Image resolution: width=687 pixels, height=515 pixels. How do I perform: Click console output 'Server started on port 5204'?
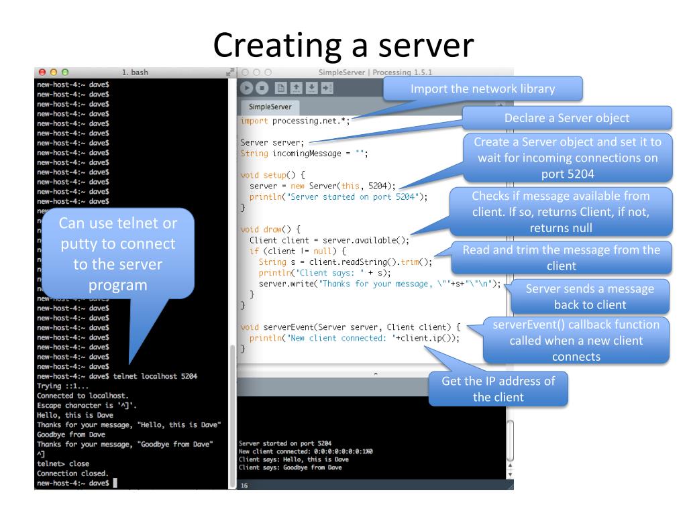point(284,444)
